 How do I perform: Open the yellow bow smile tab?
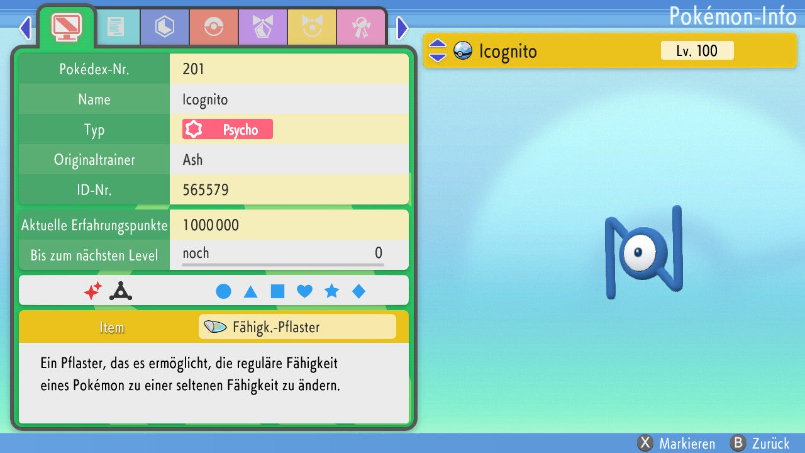[311, 27]
